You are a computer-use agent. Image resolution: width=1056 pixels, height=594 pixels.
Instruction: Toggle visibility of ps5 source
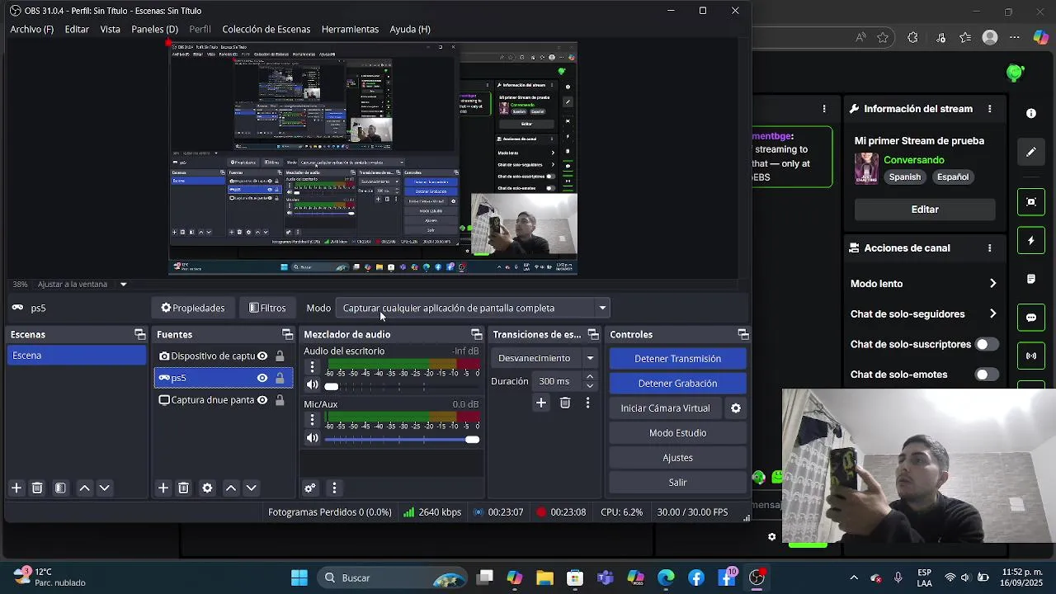click(262, 378)
